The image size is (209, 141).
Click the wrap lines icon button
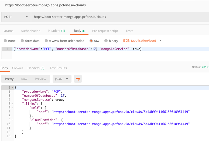[78, 79]
